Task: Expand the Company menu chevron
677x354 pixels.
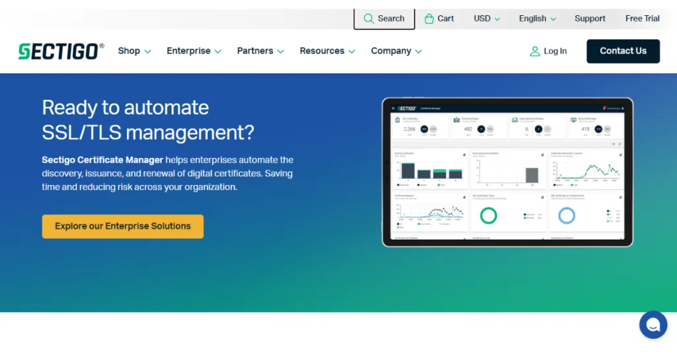Action: pos(418,52)
